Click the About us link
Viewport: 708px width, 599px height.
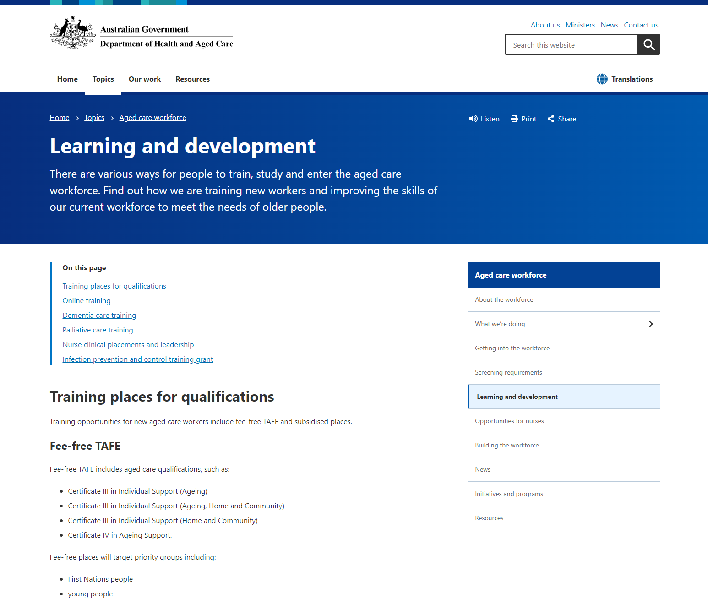pos(545,25)
